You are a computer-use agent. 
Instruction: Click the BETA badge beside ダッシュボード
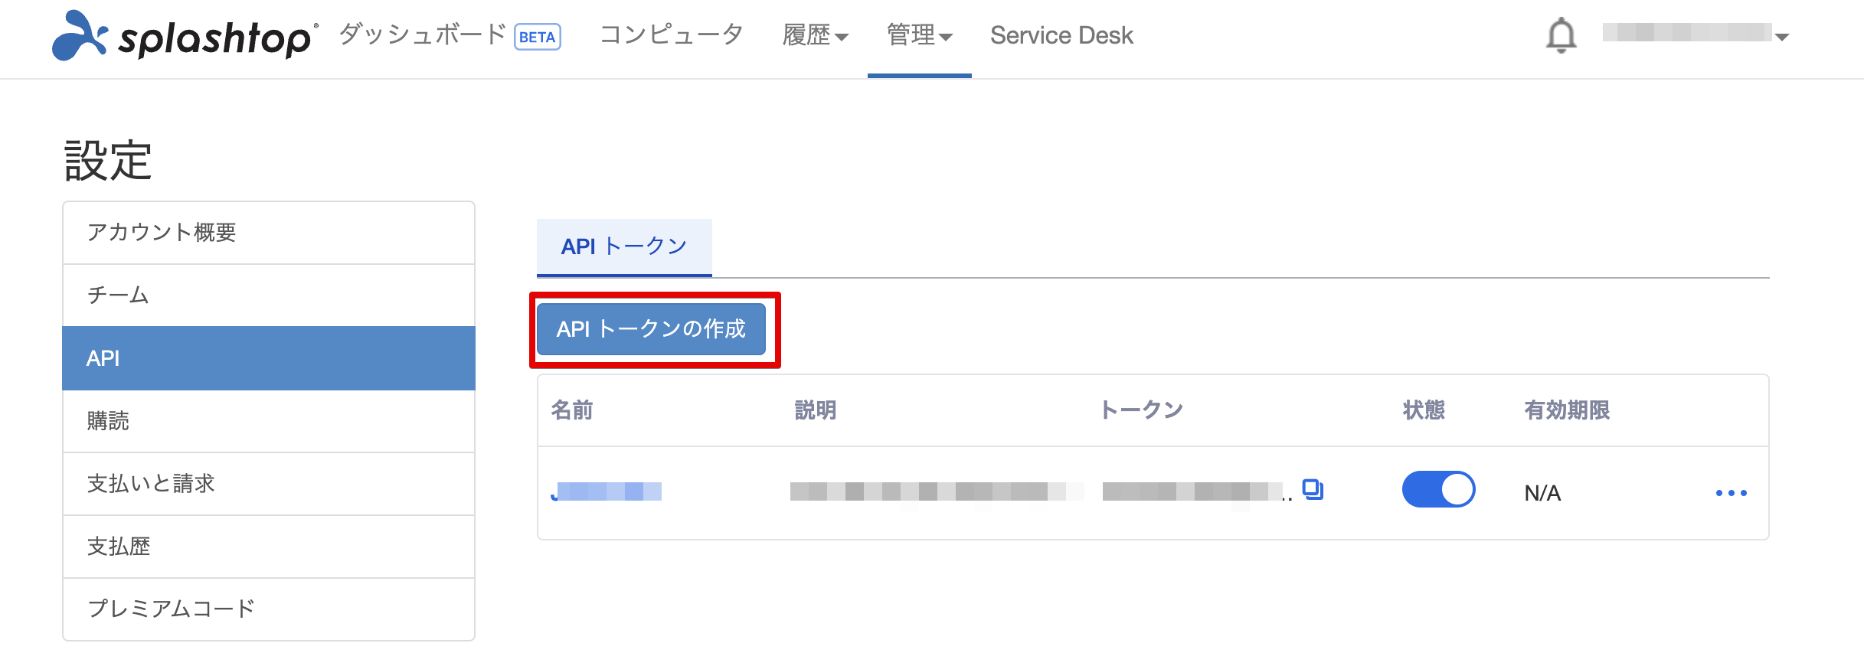(x=537, y=37)
